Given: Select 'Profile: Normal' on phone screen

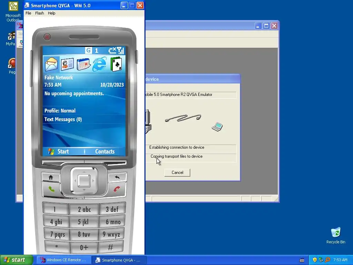Looking at the screenshot, I should 60,111.
